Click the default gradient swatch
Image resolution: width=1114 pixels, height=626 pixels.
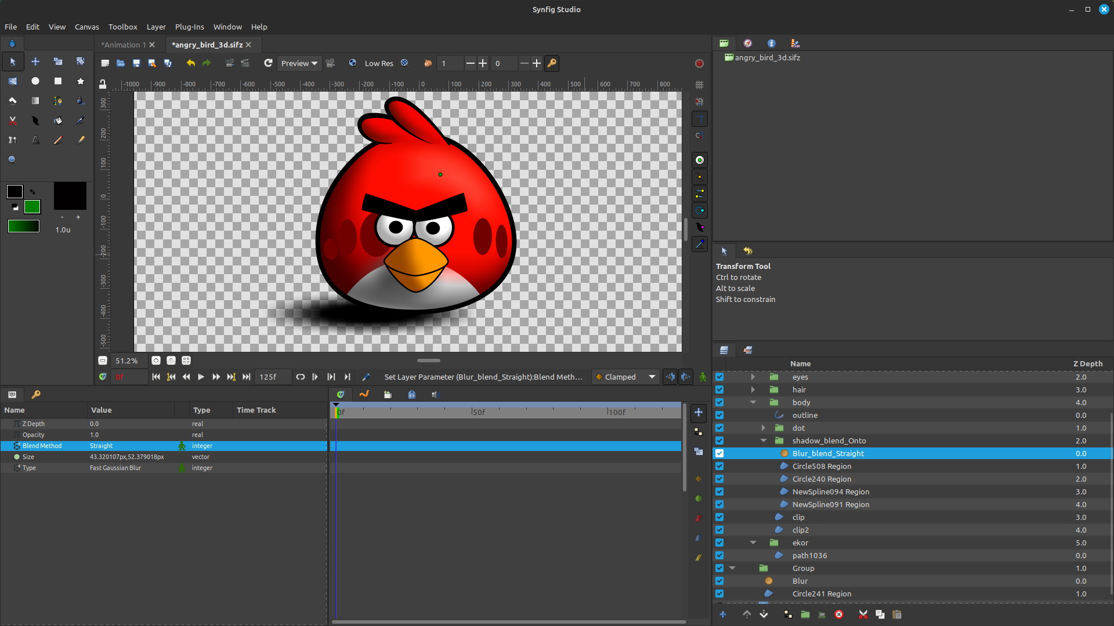(x=24, y=226)
